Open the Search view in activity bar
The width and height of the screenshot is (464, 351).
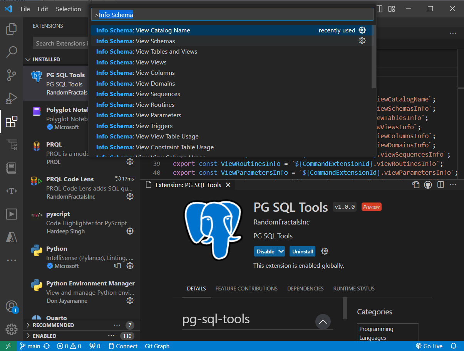pyautogui.click(x=12, y=52)
